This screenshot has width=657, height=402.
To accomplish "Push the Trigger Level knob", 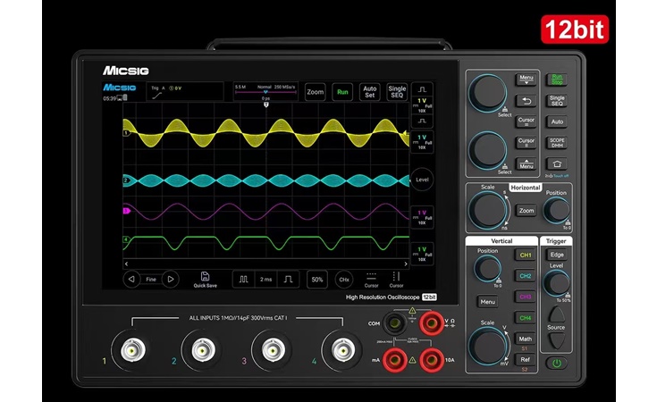I will pos(556,283).
